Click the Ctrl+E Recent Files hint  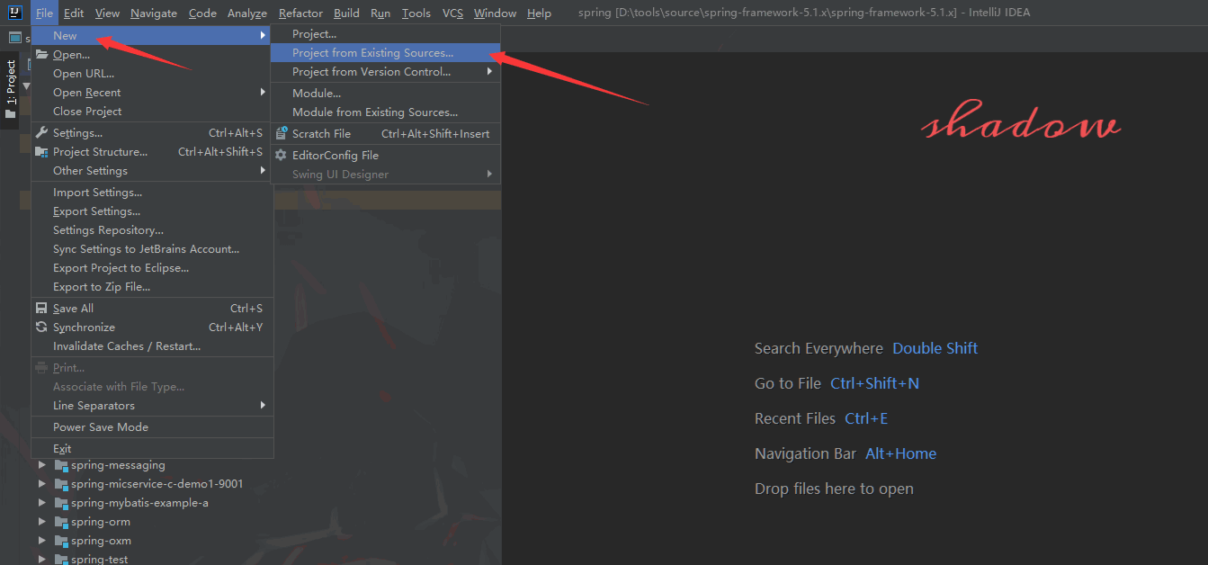coord(866,418)
